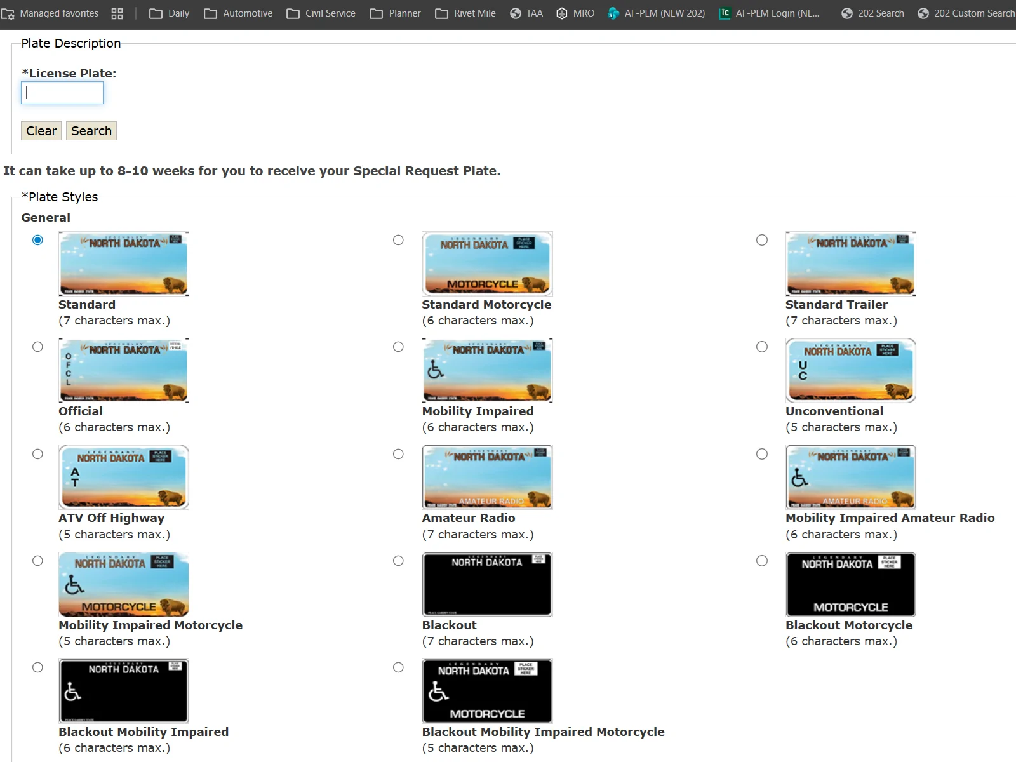Select the Blackout plate radio button

click(398, 561)
